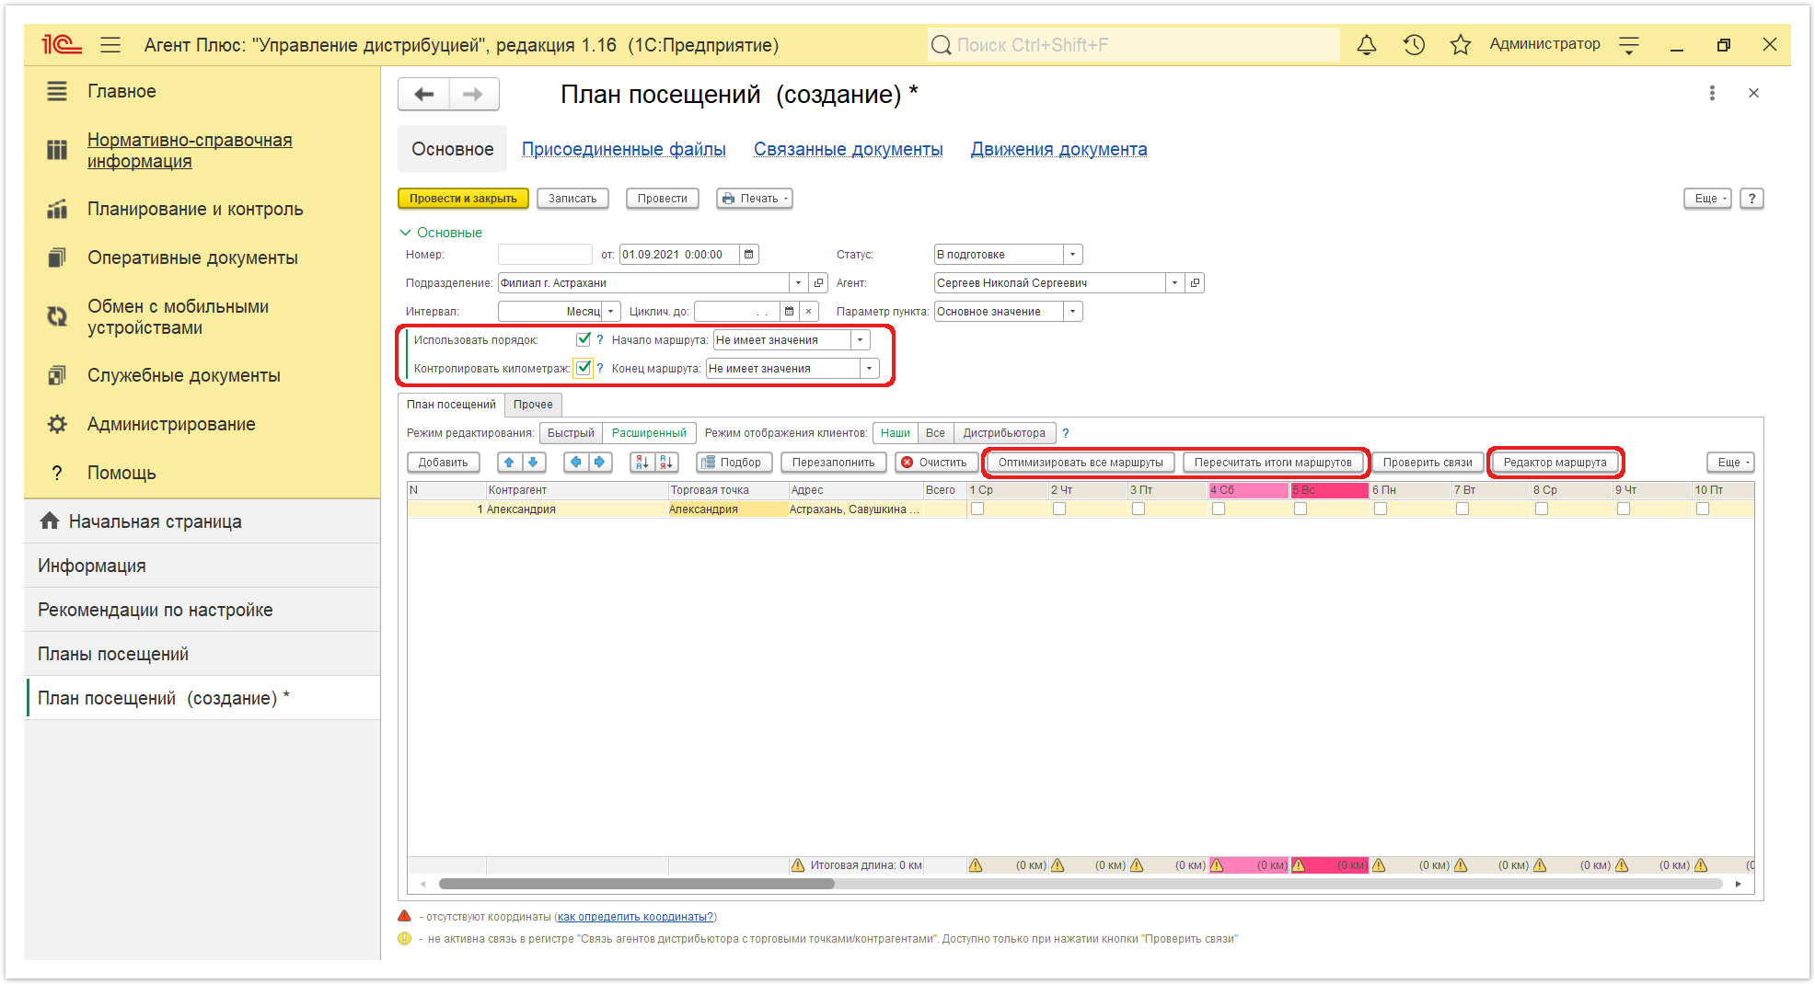The image size is (1815, 984).
Task: Open the date calendar picker next to 01.09.2021
Action: 749,255
